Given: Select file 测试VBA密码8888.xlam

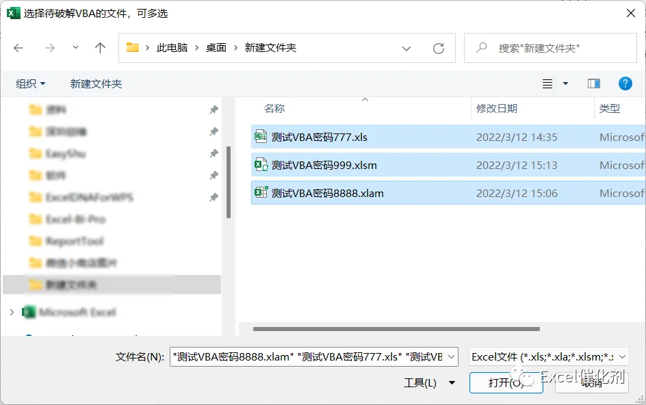Looking at the screenshot, I should tap(448, 193).
